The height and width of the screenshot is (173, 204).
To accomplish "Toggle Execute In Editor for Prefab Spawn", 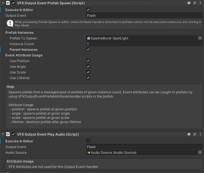I will (x=88, y=10).
